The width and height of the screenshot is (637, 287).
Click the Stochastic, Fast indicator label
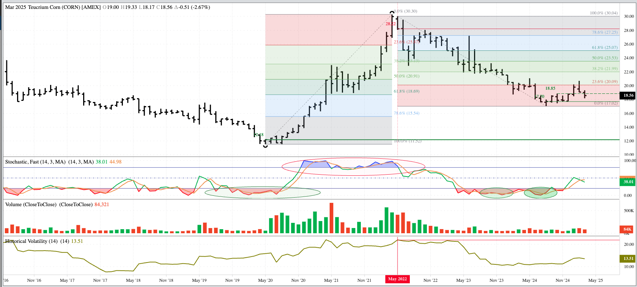pos(35,162)
